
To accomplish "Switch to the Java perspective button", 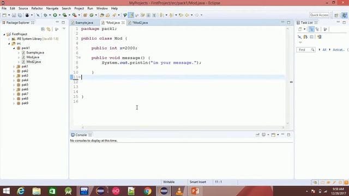I will (x=344, y=15).
